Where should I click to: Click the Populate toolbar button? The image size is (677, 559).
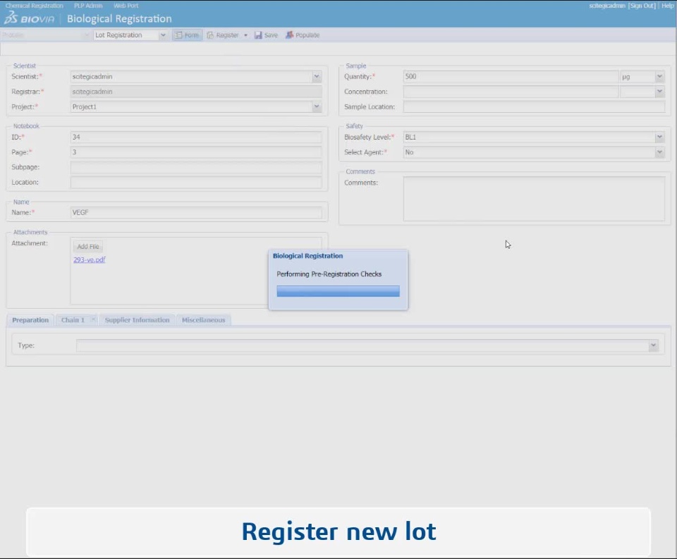click(x=303, y=35)
